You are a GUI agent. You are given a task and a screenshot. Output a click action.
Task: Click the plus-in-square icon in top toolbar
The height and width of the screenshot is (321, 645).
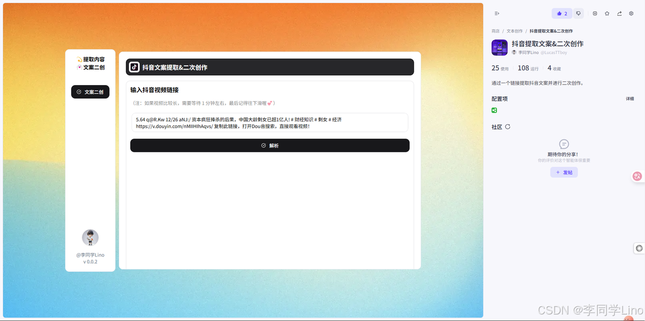coord(595,14)
